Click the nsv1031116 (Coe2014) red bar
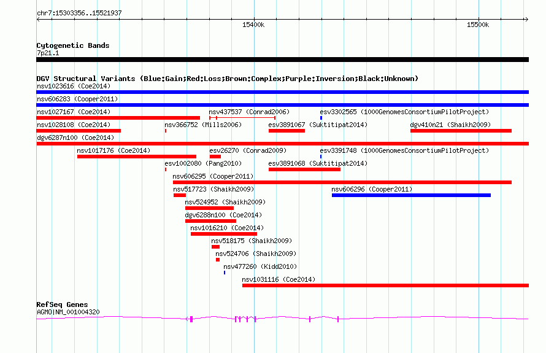 (385, 285)
